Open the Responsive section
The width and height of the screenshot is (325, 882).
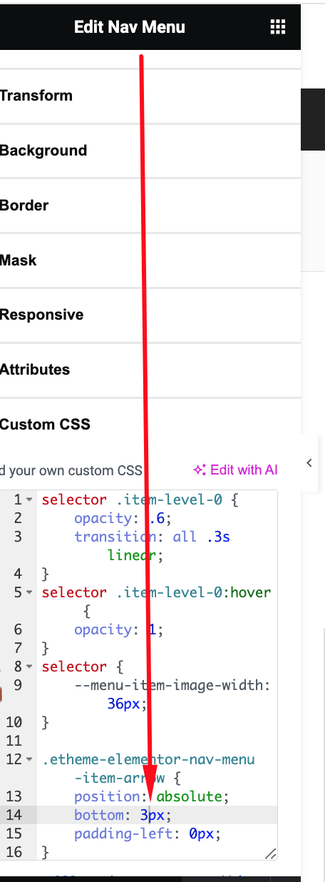point(150,315)
